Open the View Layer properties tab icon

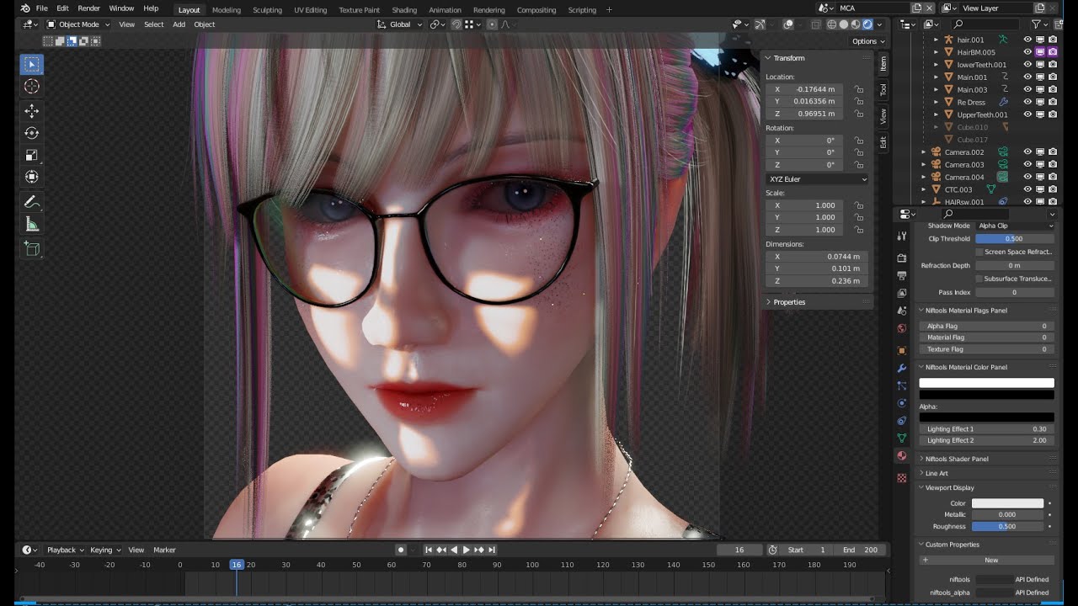pyautogui.click(x=902, y=294)
